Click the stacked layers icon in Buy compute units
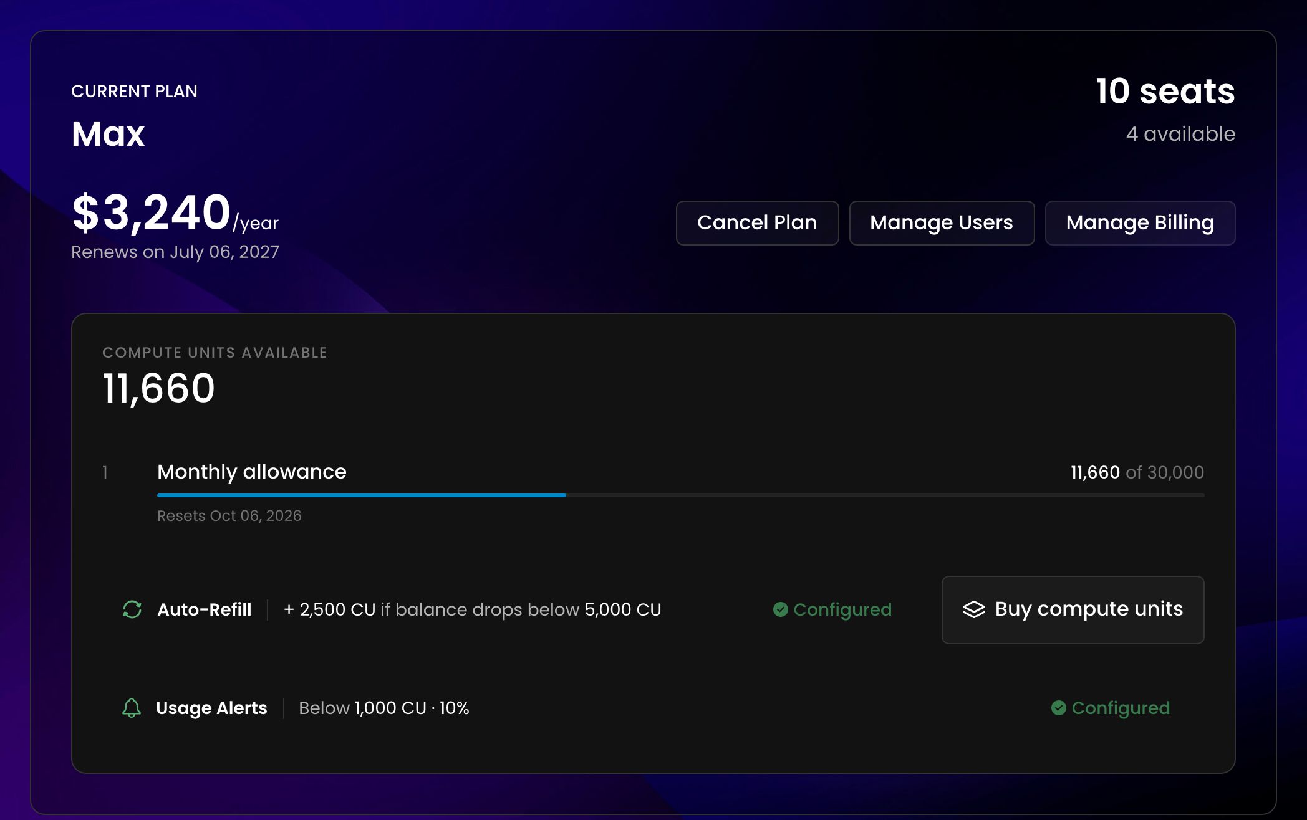The height and width of the screenshot is (820, 1307). click(x=974, y=609)
